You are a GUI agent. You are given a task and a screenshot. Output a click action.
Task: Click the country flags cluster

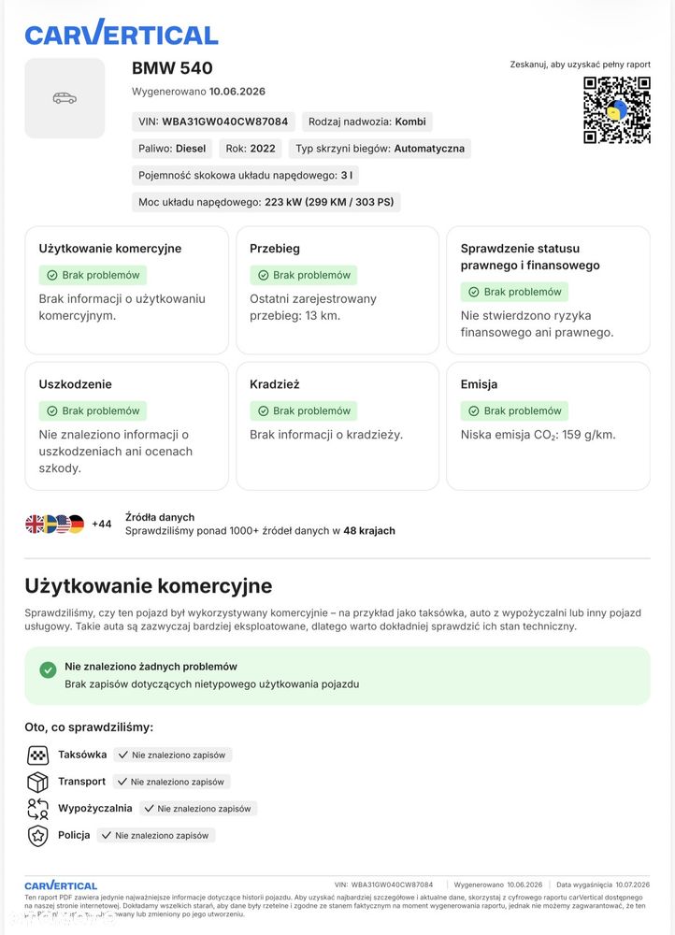[x=55, y=525]
